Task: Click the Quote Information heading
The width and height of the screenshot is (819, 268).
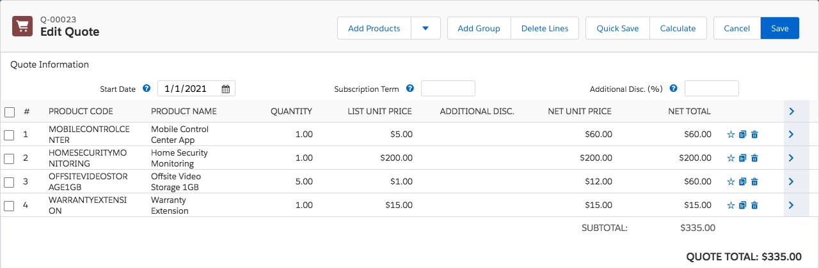Action: (49, 64)
